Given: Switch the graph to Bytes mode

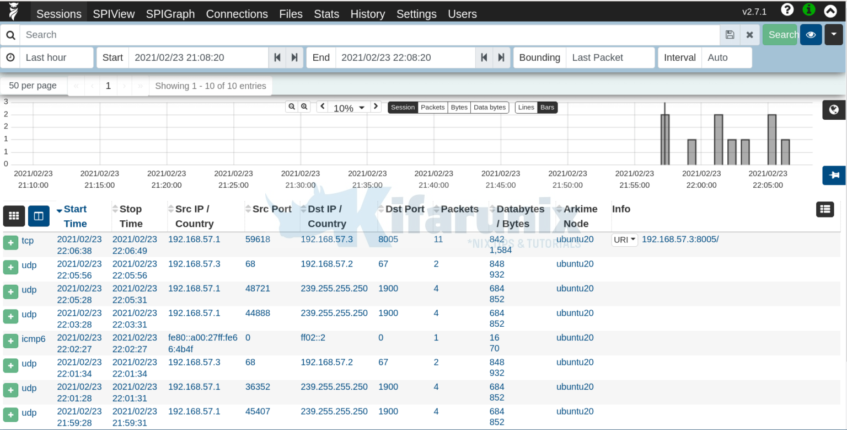Looking at the screenshot, I should point(459,107).
